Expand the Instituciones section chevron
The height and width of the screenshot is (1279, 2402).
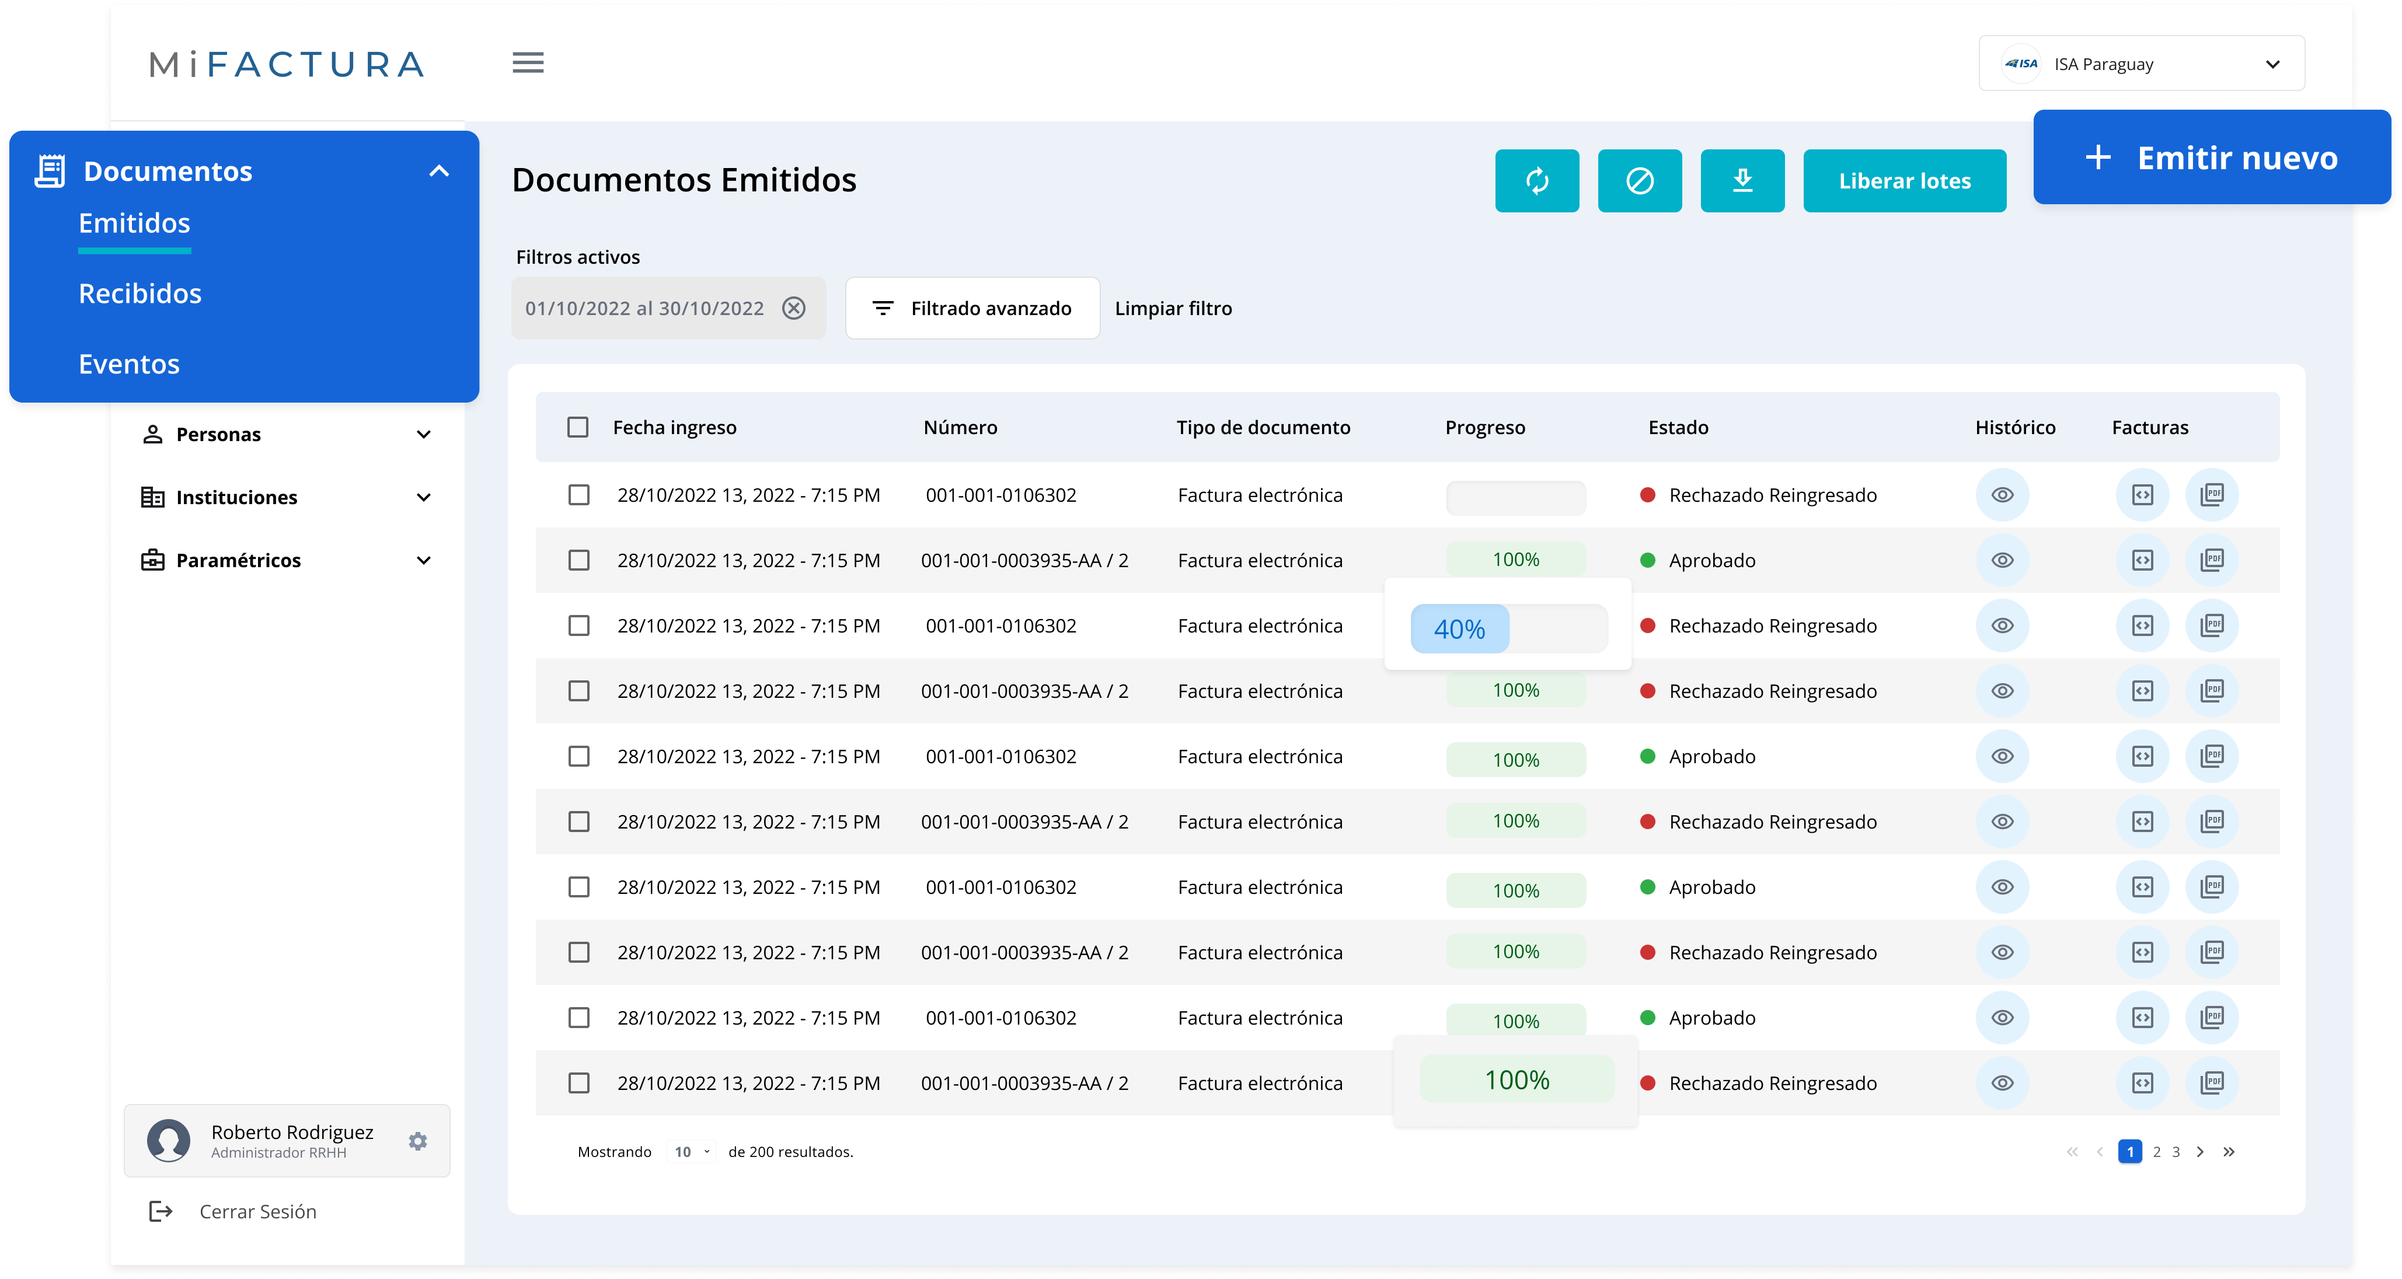pyautogui.click(x=423, y=497)
